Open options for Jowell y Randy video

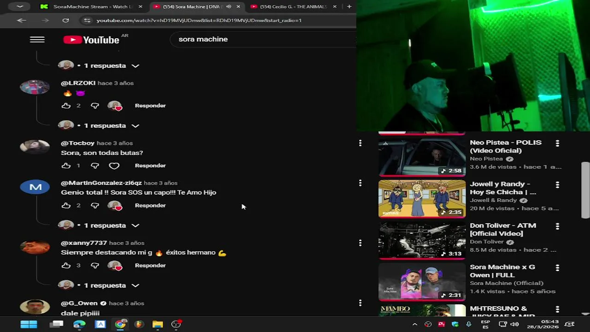(x=557, y=185)
